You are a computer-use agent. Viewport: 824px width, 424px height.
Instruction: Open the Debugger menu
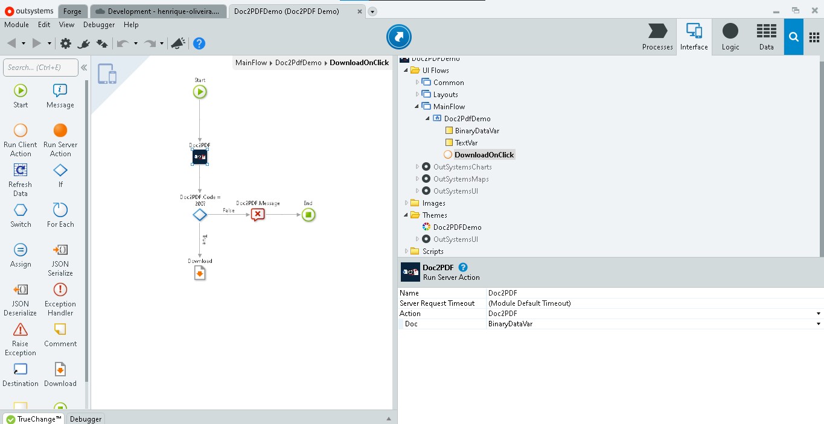point(99,25)
